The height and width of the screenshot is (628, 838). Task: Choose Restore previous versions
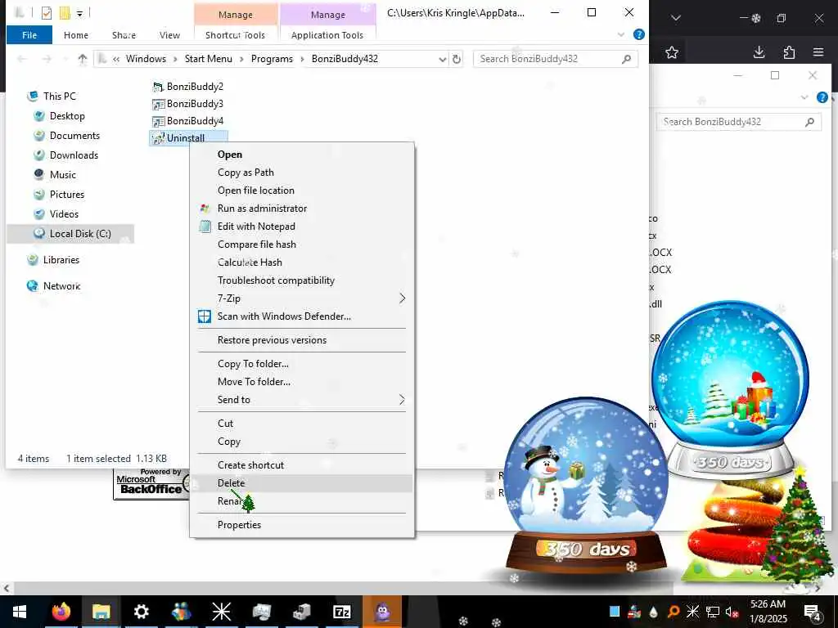[302, 340]
